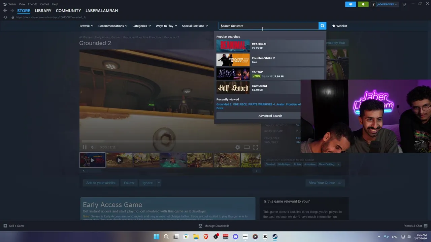Select the STORE tab
The image size is (431, 242).
[24, 11]
